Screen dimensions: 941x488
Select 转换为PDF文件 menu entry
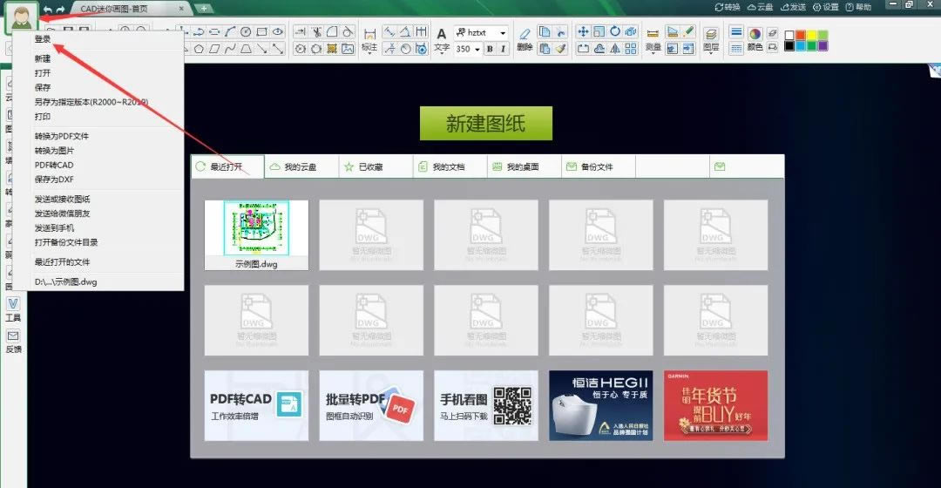[61, 136]
